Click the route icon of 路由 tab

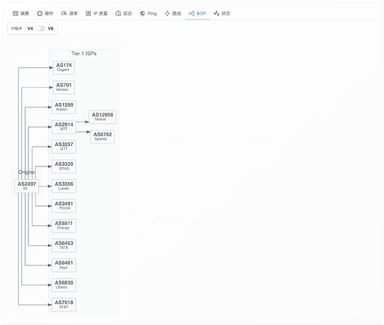coord(167,14)
